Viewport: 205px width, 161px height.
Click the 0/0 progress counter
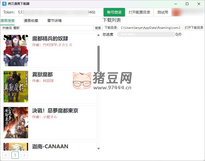tap(178, 34)
